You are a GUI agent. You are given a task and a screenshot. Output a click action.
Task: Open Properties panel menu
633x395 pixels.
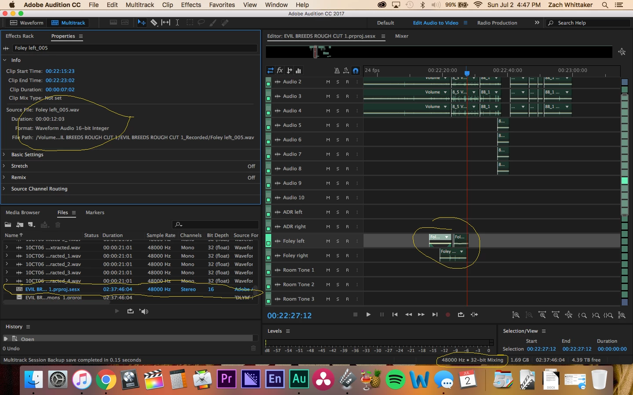81,36
